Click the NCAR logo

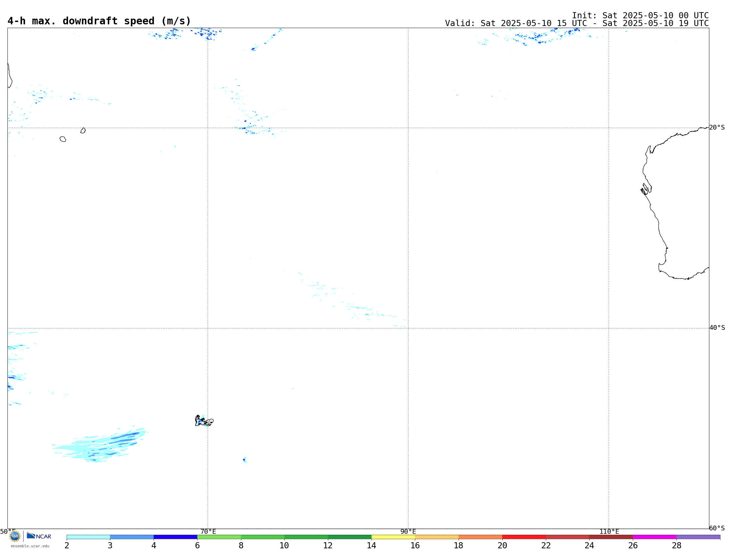[39, 536]
